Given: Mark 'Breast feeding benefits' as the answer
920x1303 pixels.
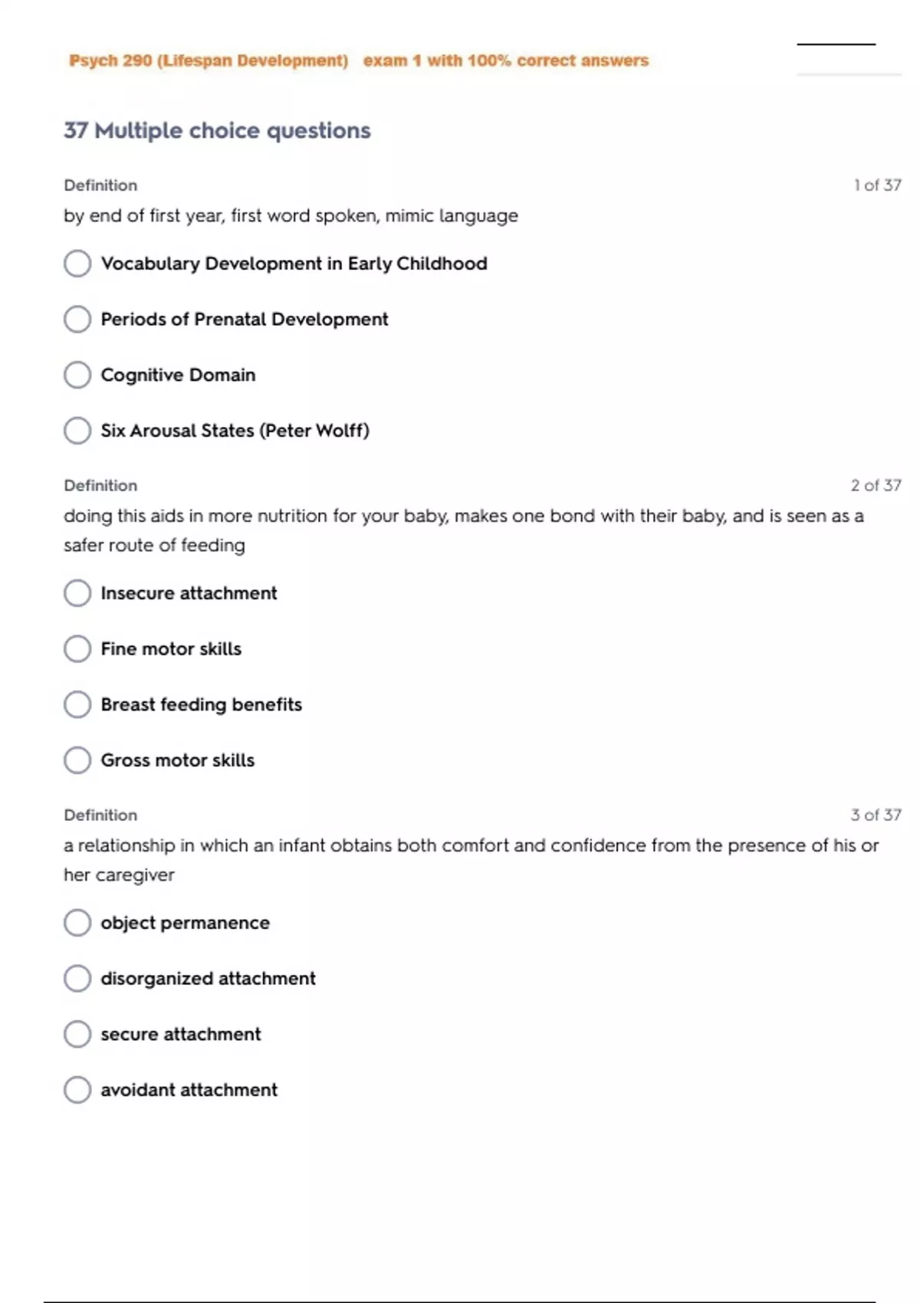Looking at the screenshot, I should coord(77,704).
